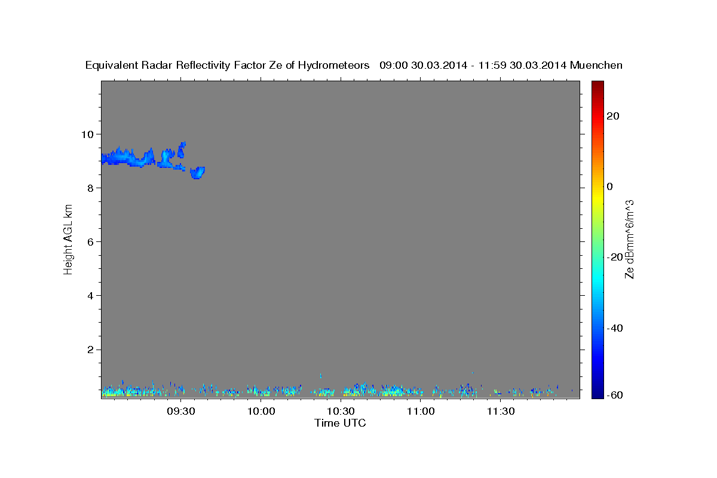Click the 'Height AGL km' axis label
This screenshot has height=478, width=717.
pyautogui.click(x=69, y=238)
